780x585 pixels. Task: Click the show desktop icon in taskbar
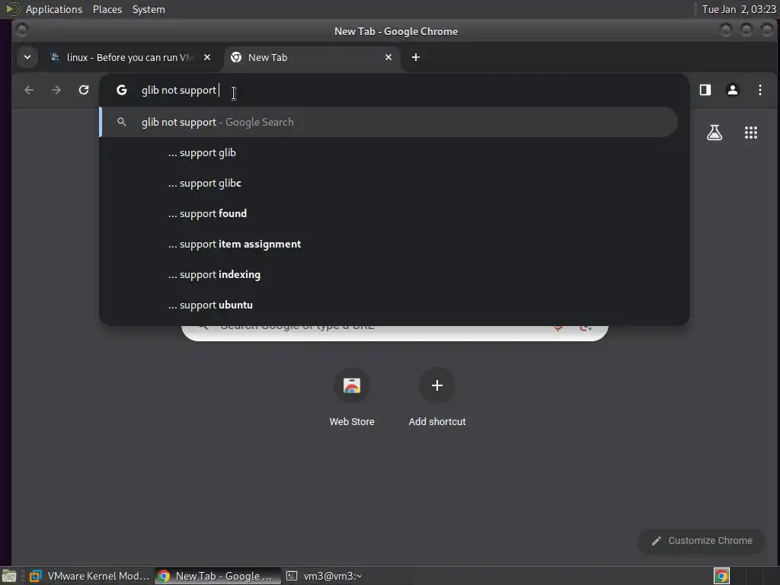(x=9, y=576)
